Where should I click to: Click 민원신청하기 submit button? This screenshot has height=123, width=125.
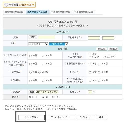[x=32, y=117]
